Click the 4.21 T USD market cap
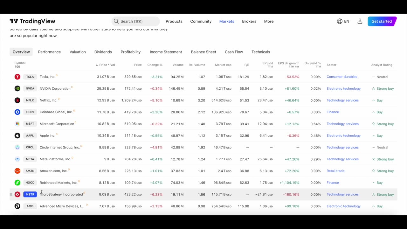Screen dimensions: 407x229 pos(223,88)
